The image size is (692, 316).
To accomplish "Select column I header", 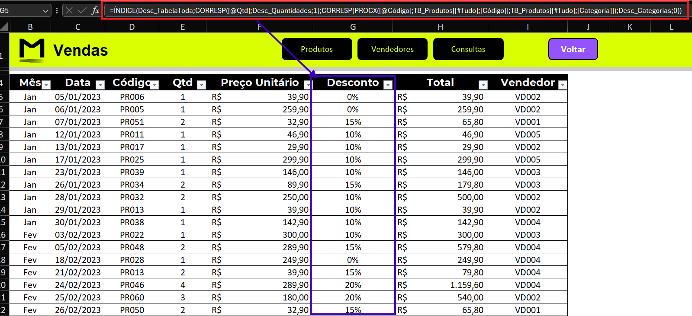I will coord(528,27).
